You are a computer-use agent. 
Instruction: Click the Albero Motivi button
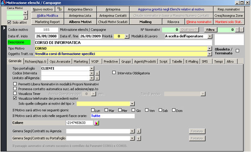[80, 22]
